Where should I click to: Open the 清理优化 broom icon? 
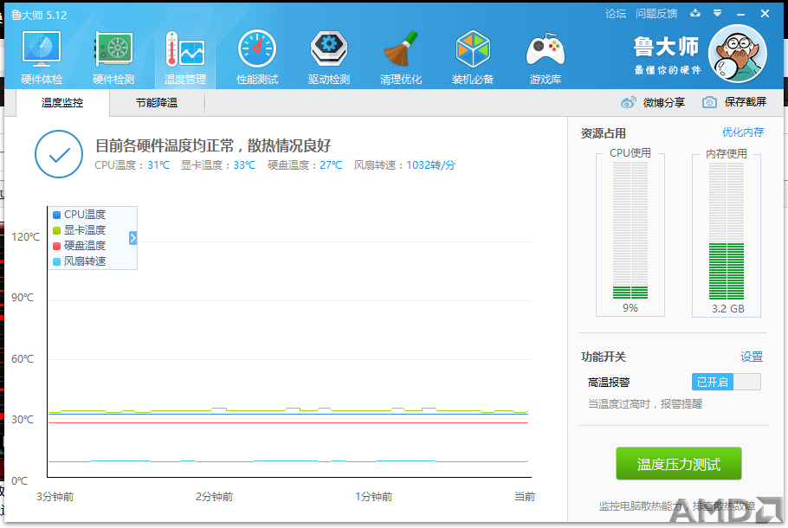[x=401, y=48]
